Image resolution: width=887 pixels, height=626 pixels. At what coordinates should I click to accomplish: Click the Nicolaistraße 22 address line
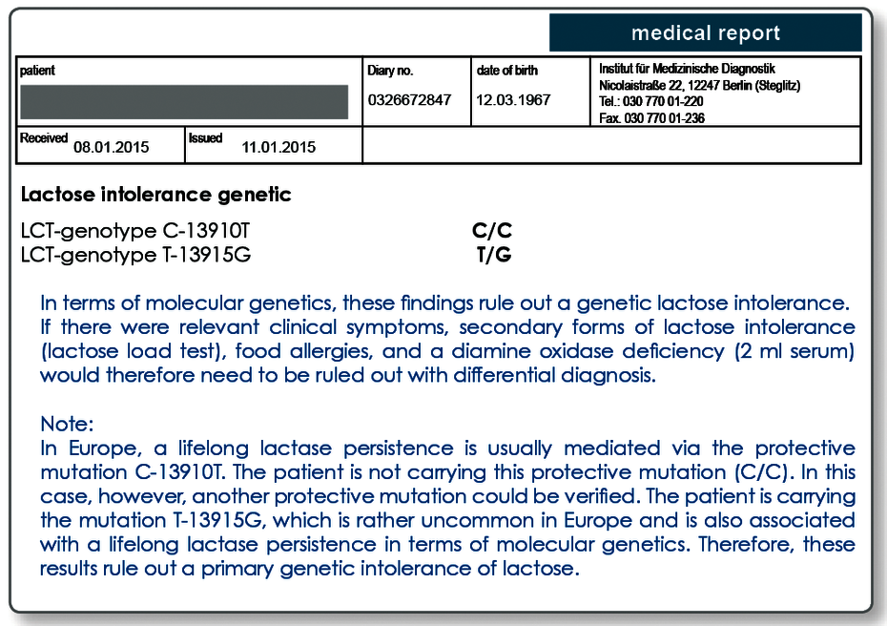tap(700, 86)
